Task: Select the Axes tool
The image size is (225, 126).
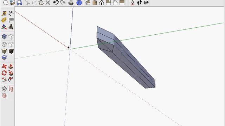Action: point(4,27)
